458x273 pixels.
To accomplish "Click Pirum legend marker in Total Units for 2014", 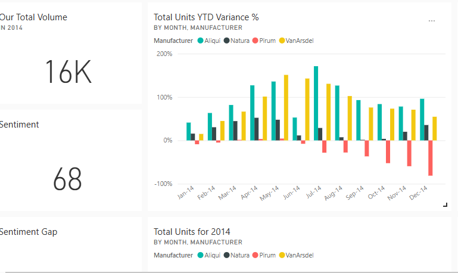I will [256, 255].
